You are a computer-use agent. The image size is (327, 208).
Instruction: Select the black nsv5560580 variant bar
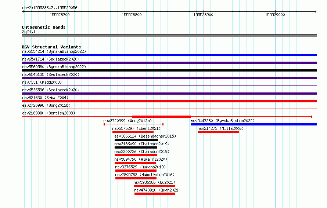click(x=169, y=70)
